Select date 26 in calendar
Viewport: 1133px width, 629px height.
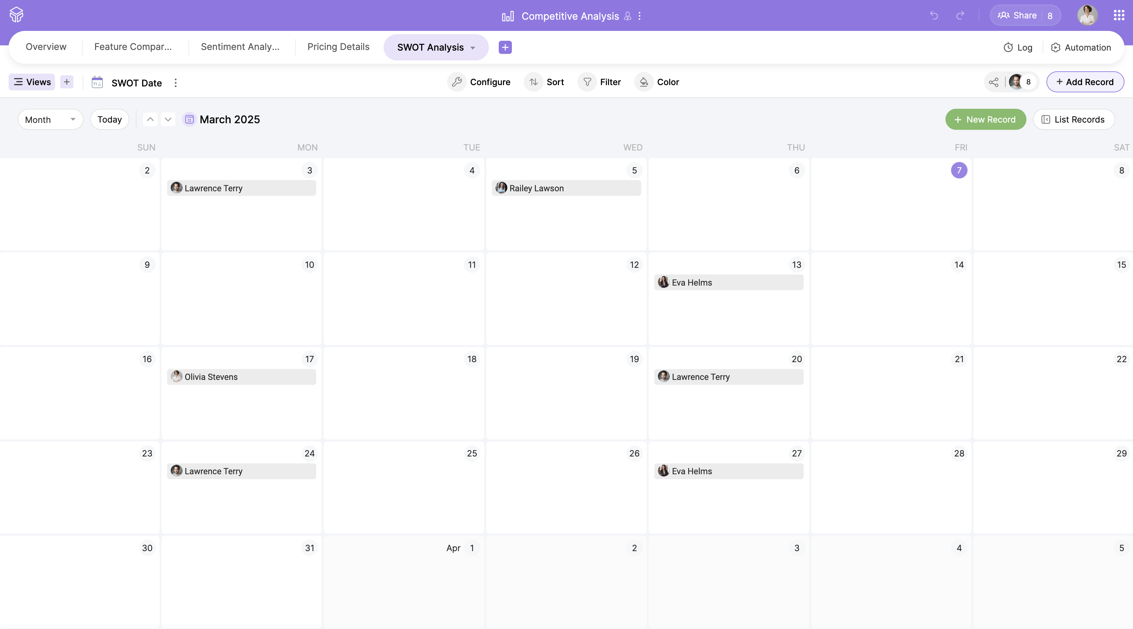(634, 453)
